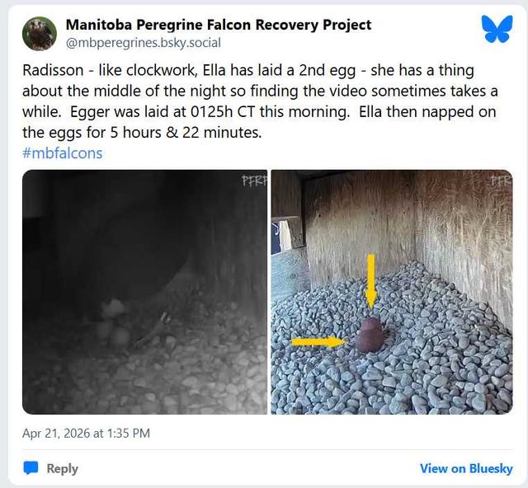The height and width of the screenshot is (488, 528).
Task: Click the Apr 21, 2026 timestamp
Action: coord(86,433)
